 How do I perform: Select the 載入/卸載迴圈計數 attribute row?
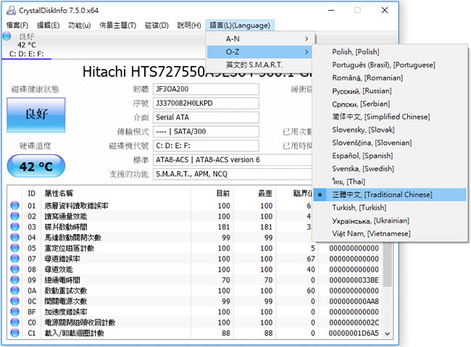pyautogui.click(x=195, y=333)
